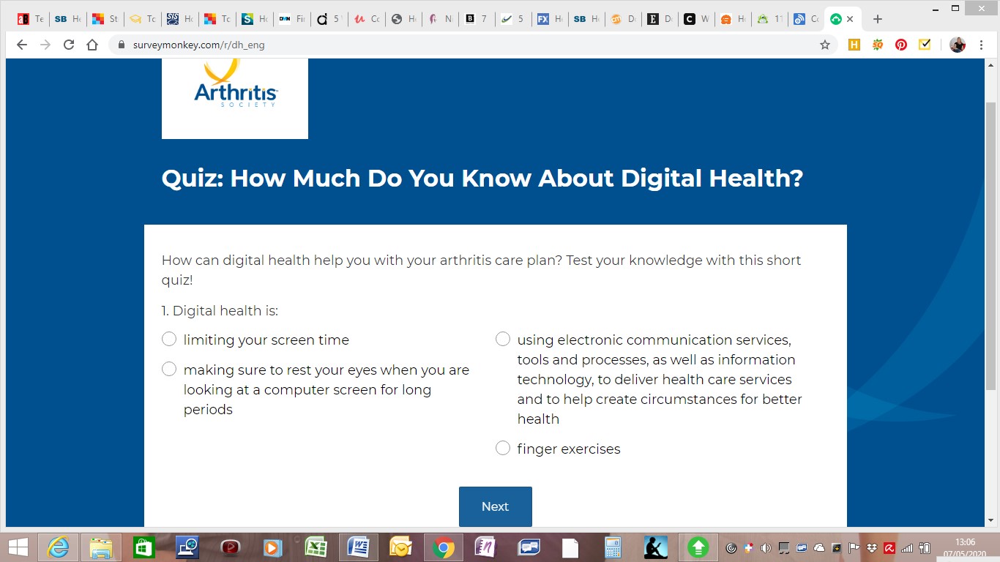Open the Avira antivirus tray icon

888,547
